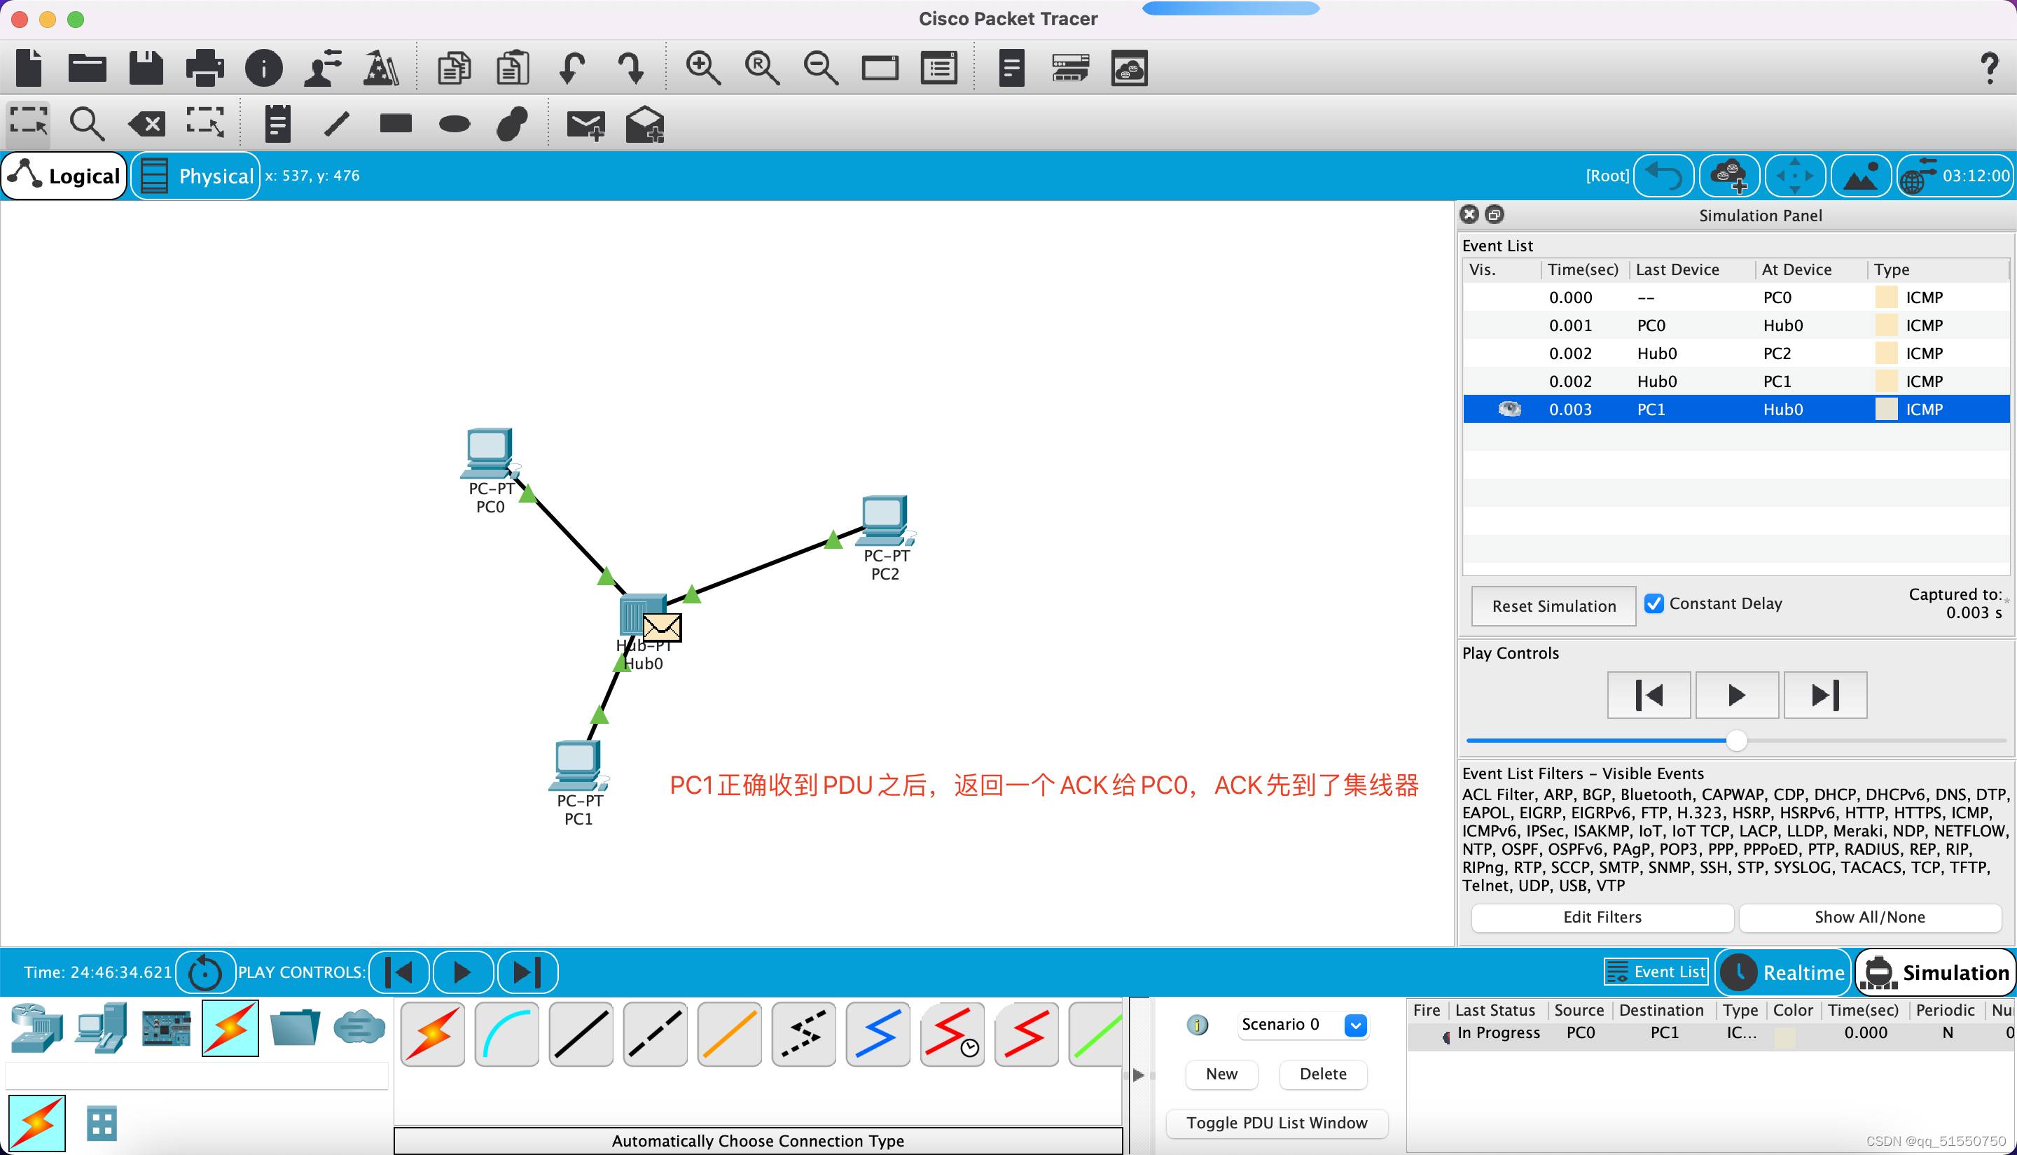Select the 0.001 PC0 to Hub0 event

point(1736,325)
